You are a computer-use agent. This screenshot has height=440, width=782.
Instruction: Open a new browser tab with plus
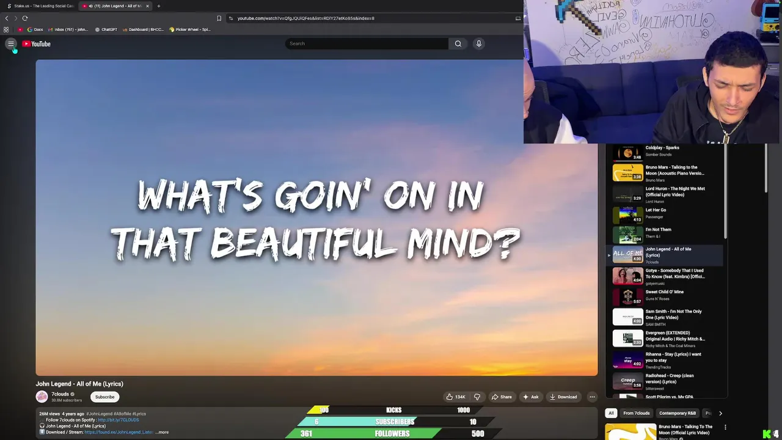[x=158, y=6]
